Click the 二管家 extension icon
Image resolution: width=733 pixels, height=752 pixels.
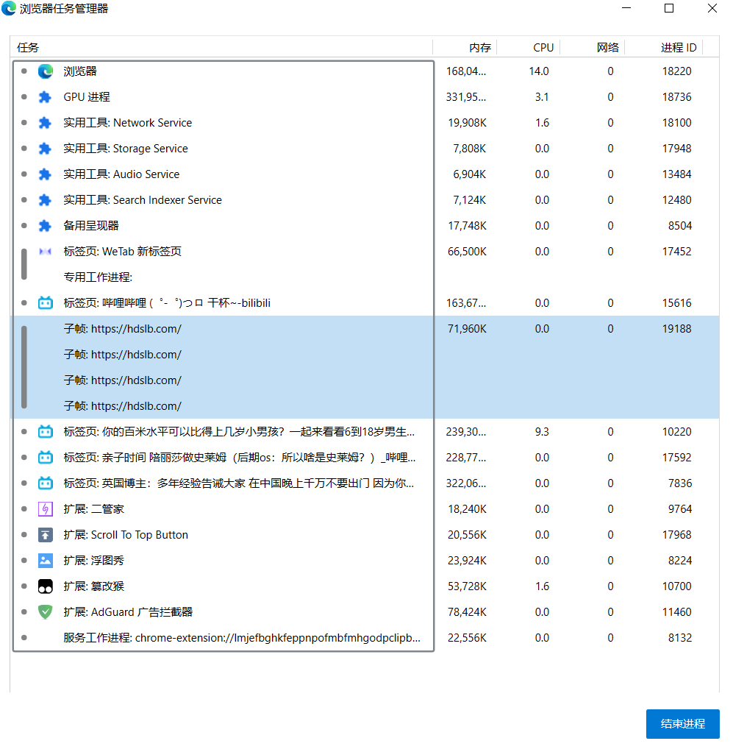tap(46, 509)
